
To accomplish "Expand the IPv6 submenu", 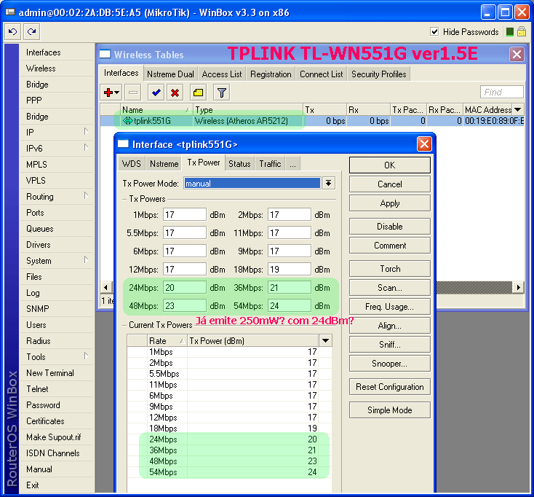I will [56, 148].
